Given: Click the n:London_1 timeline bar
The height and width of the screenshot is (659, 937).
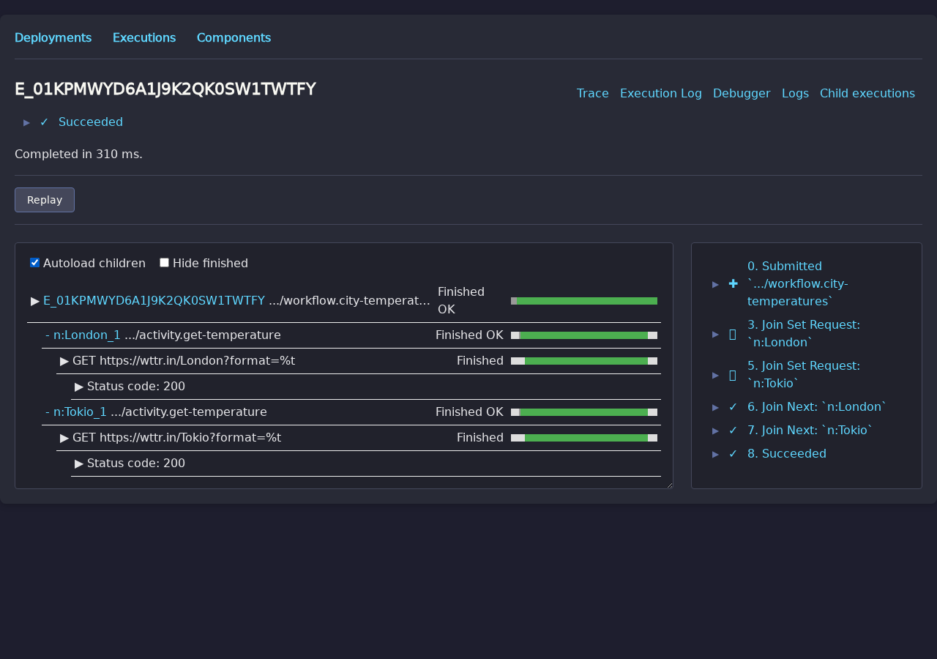Looking at the screenshot, I should coord(584,335).
